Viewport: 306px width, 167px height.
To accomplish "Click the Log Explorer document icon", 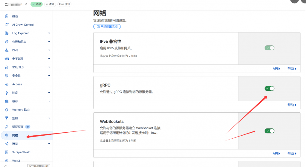I will tap(7, 33).
